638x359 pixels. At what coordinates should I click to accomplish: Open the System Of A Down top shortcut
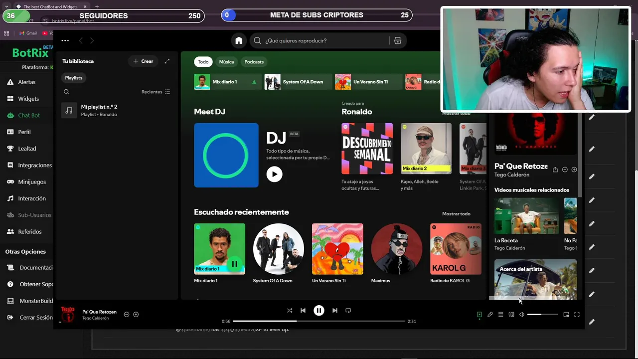(298, 82)
